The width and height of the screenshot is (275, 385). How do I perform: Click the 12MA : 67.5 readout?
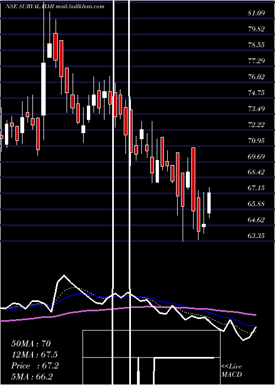click(x=35, y=355)
